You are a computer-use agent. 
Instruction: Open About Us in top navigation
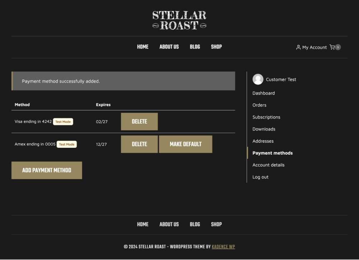(169, 47)
